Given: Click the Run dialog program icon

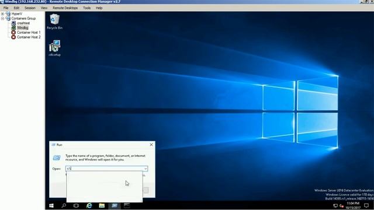Looking at the screenshot, I should tap(57, 157).
